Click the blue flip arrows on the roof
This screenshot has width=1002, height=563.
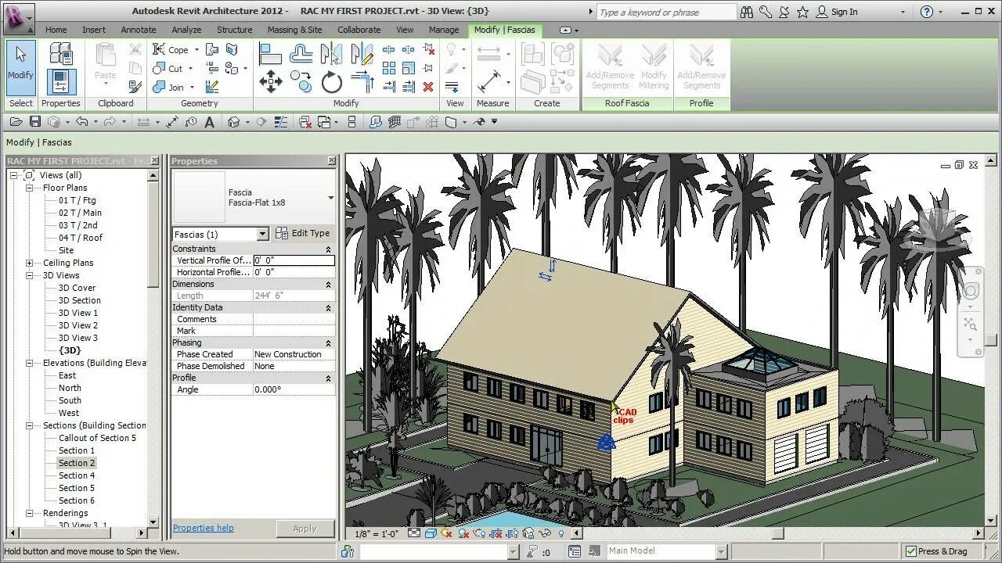click(549, 270)
